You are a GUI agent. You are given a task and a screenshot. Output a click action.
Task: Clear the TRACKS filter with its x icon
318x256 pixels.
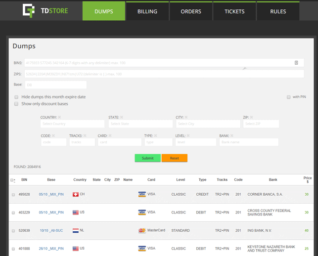tap(85, 135)
